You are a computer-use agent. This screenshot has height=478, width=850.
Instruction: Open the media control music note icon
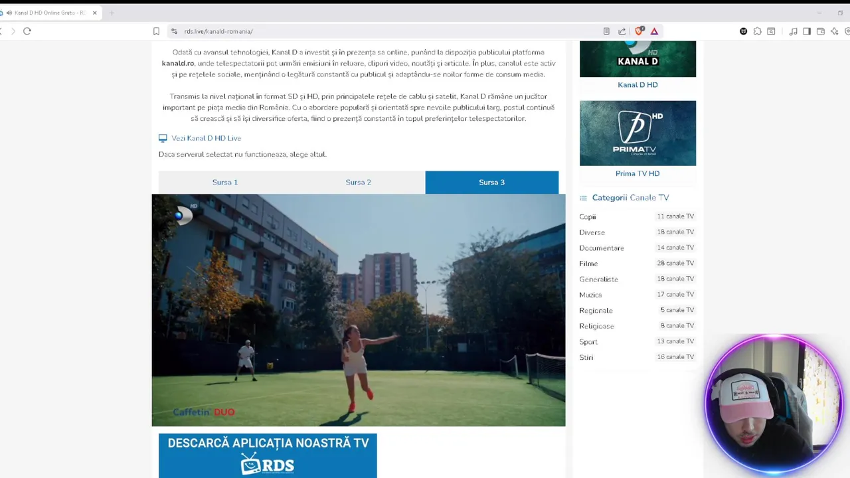(x=793, y=31)
